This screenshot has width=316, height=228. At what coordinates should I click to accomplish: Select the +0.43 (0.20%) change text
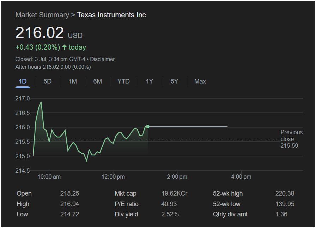38,47
